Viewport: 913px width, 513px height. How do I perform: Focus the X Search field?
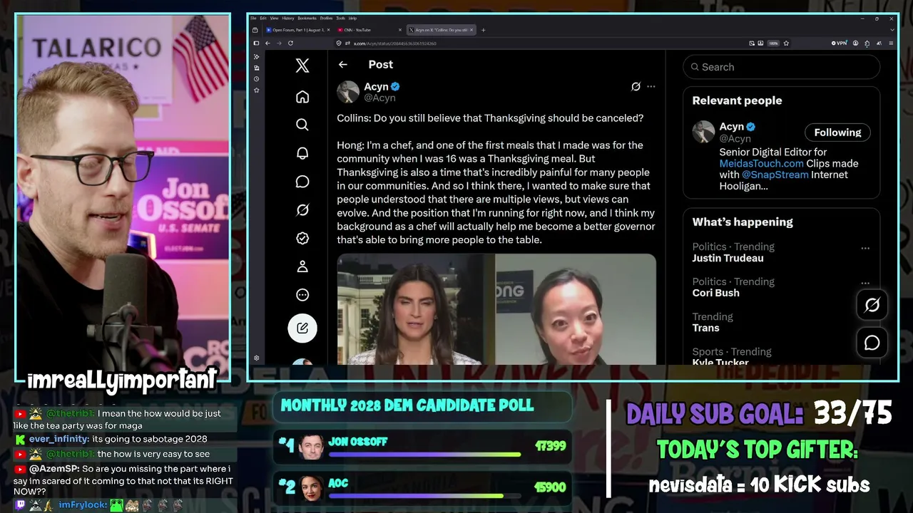781,67
